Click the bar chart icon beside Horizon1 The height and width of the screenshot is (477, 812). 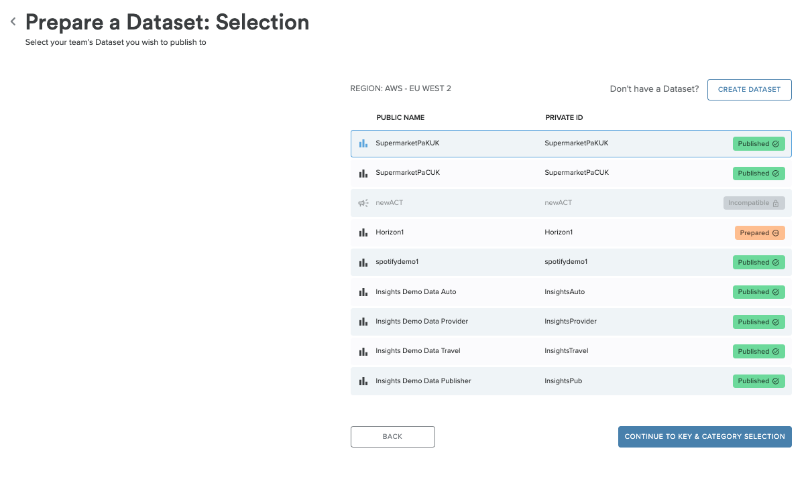(363, 232)
